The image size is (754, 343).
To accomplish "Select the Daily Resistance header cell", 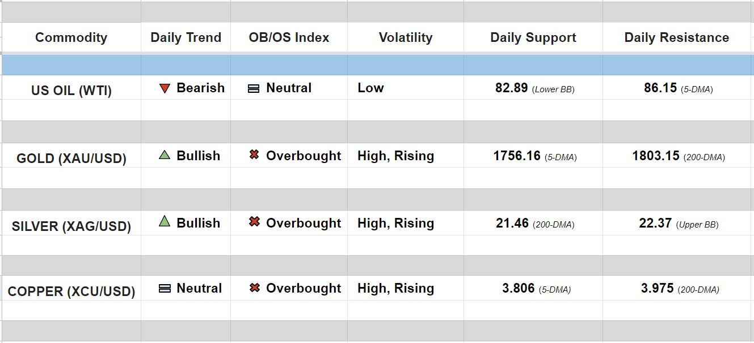I will point(676,37).
